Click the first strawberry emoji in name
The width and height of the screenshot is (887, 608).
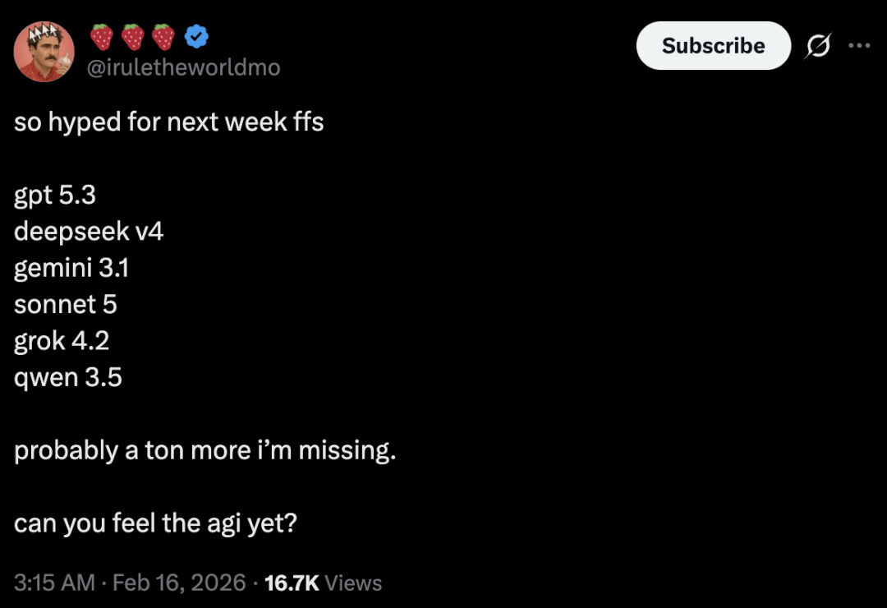coord(102,36)
